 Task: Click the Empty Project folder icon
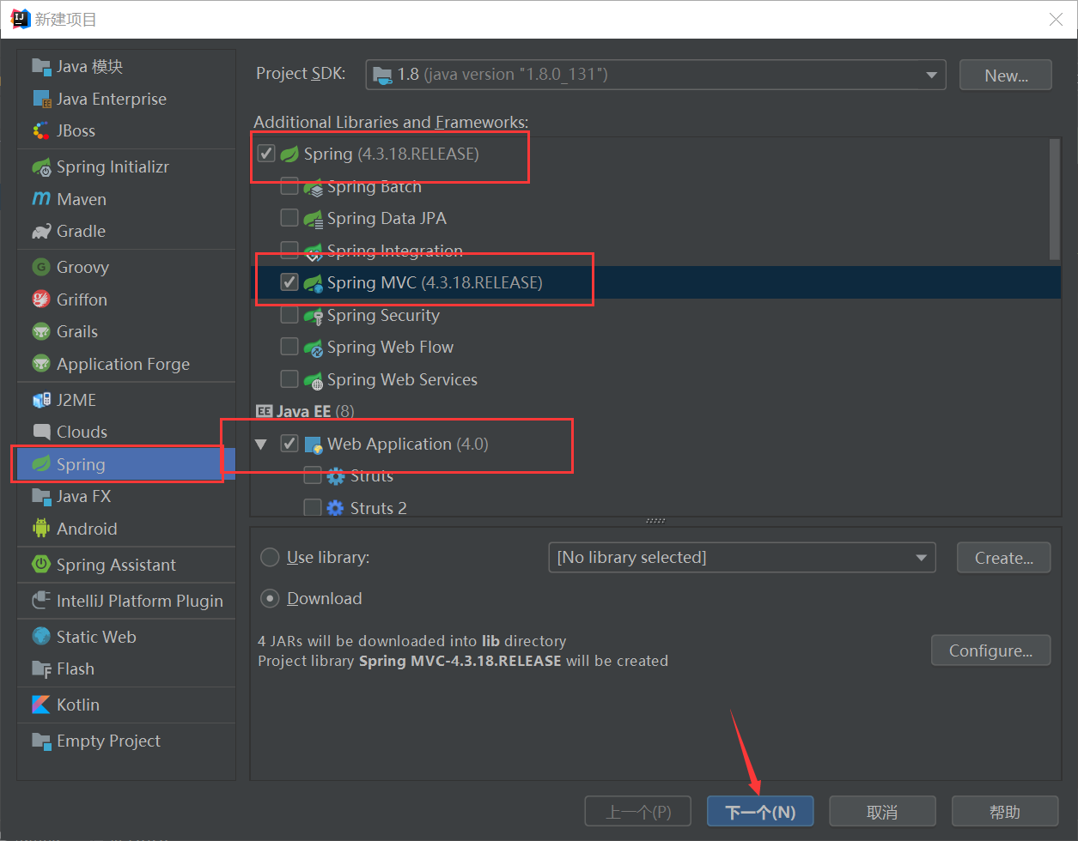tap(41, 741)
